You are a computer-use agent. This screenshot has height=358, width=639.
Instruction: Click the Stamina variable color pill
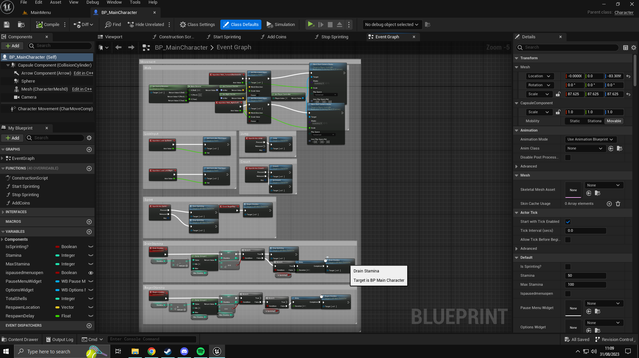(x=57, y=255)
